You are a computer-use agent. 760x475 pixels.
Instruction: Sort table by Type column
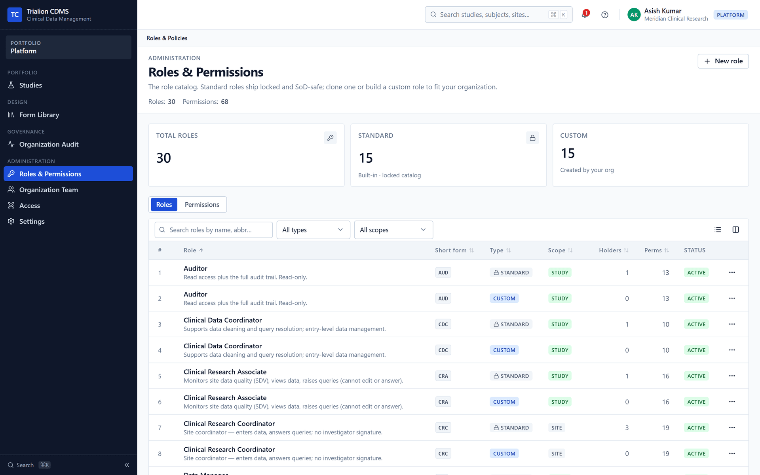[x=500, y=250]
